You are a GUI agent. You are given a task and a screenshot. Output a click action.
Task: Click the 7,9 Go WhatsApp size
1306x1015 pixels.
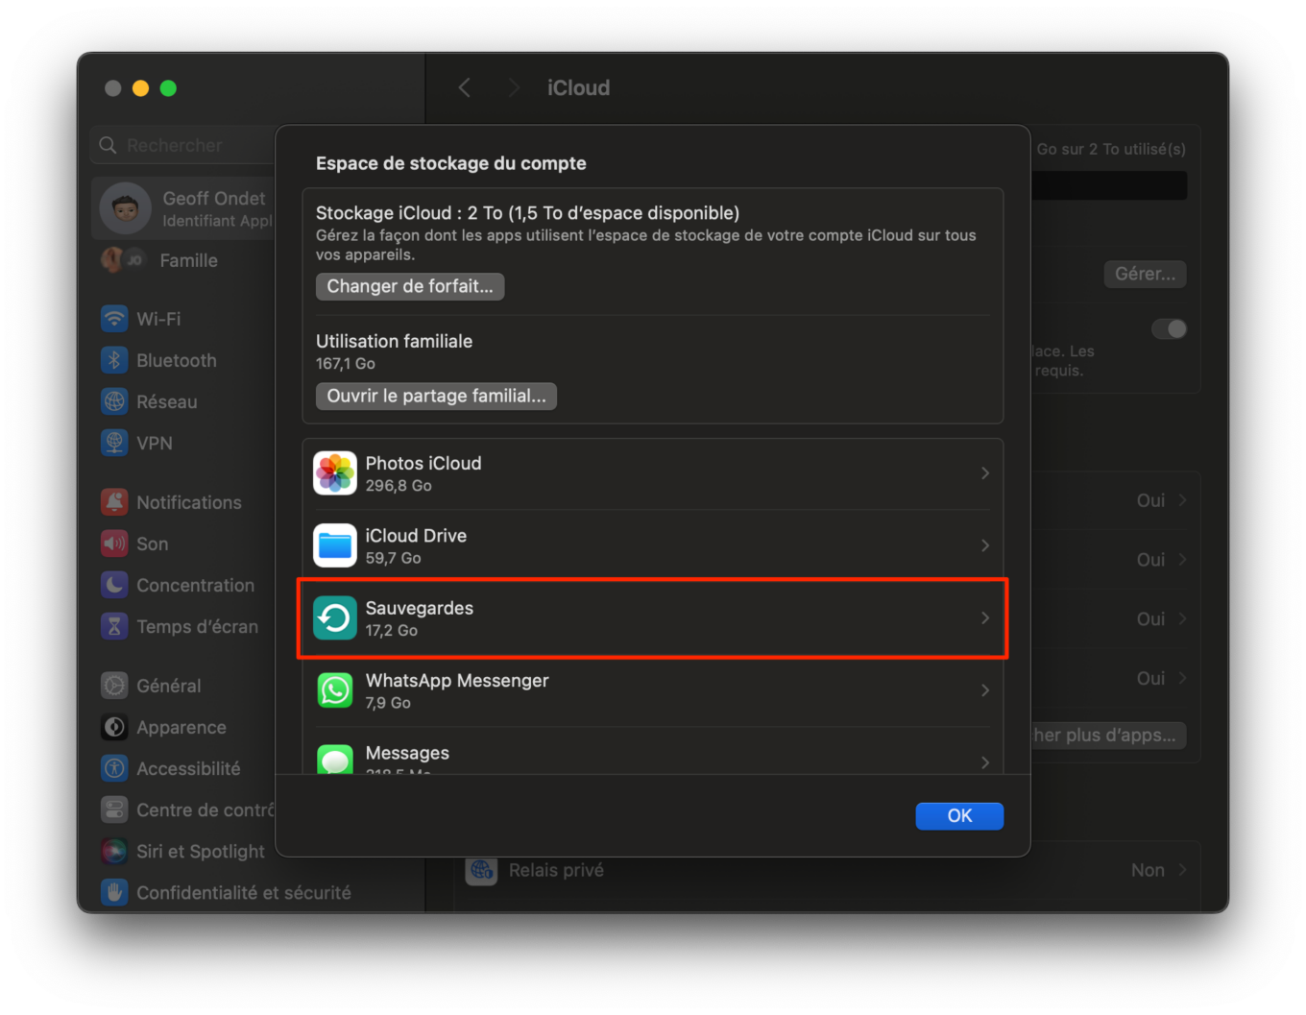pos(388,703)
